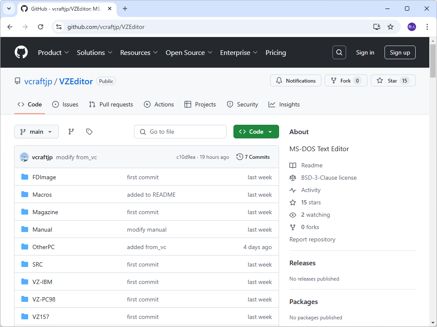The height and width of the screenshot is (327, 437).
Task: Click the branches icon next to main
Action: click(71, 132)
